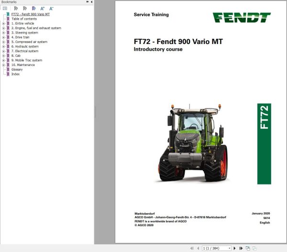287x252 pixels.
Task: Expand '9. Mobile Trac system' bookmark
Action: point(3,60)
